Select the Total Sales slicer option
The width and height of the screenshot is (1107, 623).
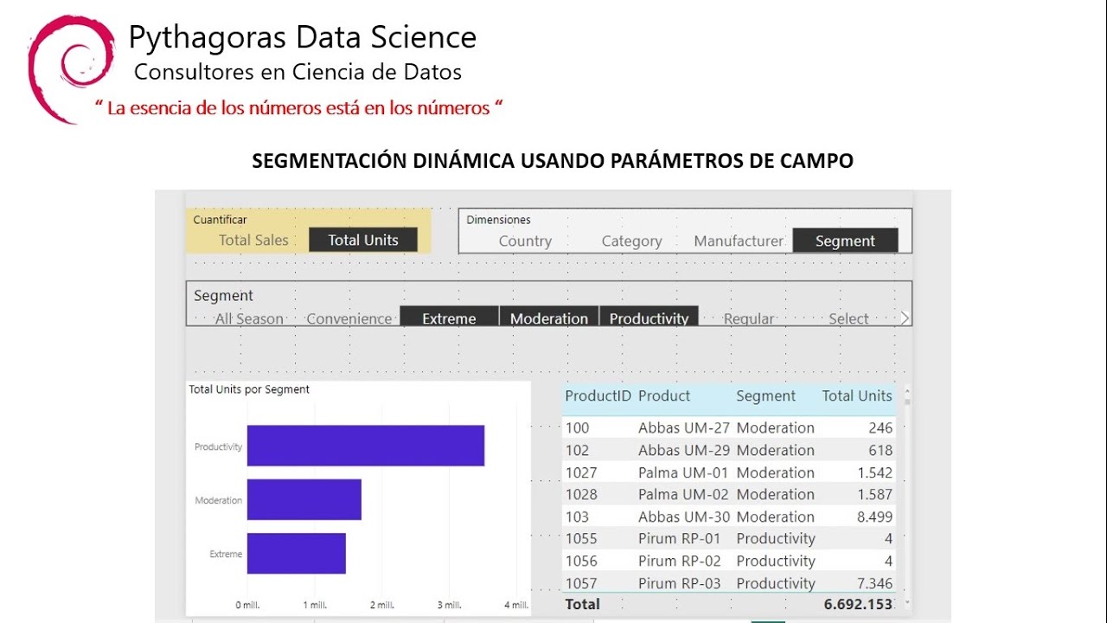[253, 241]
